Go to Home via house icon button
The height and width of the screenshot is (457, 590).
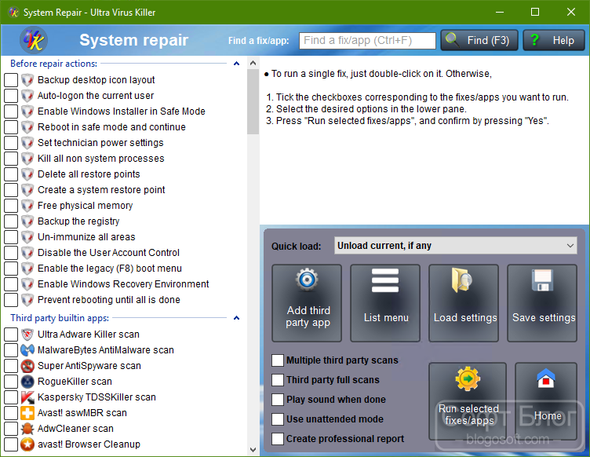[546, 401]
